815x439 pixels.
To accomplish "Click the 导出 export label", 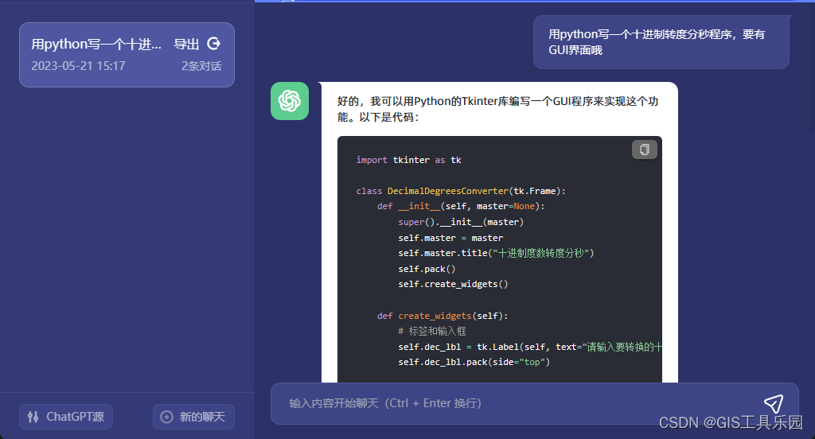I will [186, 45].
